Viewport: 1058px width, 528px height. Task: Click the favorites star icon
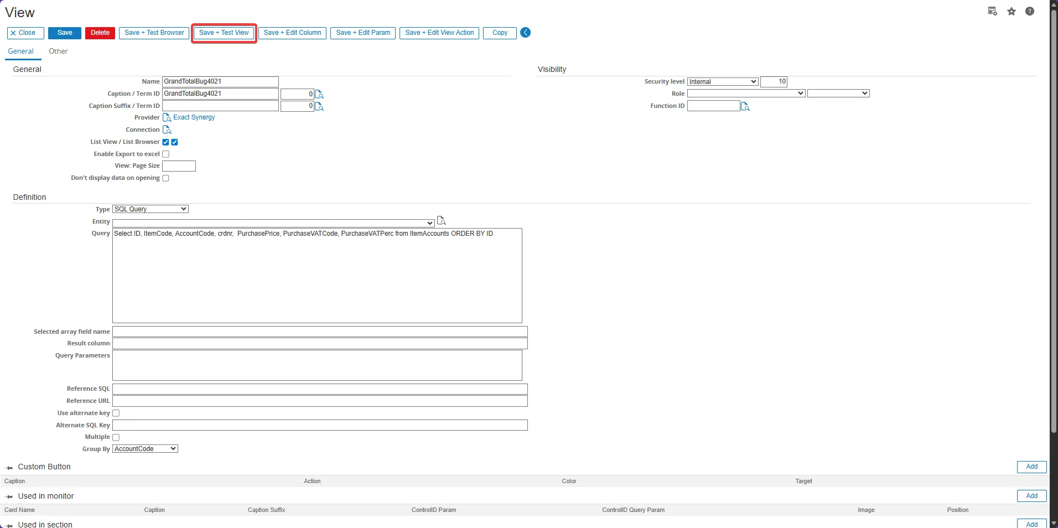[x=1011, y=12]
